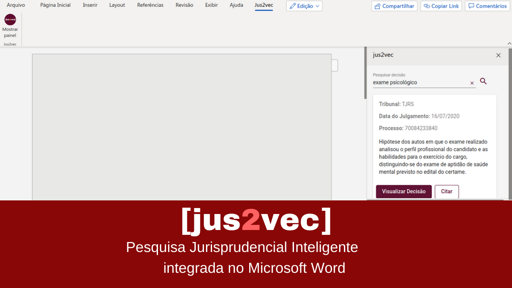The image size is (512, 288).
Task: Open the Edição mode dropdown
Action: (304, 6)
